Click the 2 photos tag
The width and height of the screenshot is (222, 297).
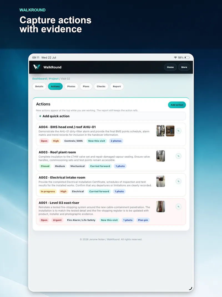[x=116, y=141]
